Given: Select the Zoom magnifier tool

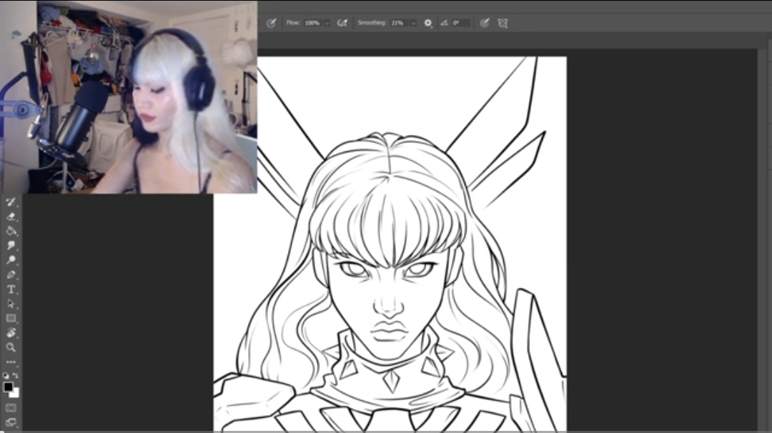Looking at the screenshot, I should tap(11, 347).
